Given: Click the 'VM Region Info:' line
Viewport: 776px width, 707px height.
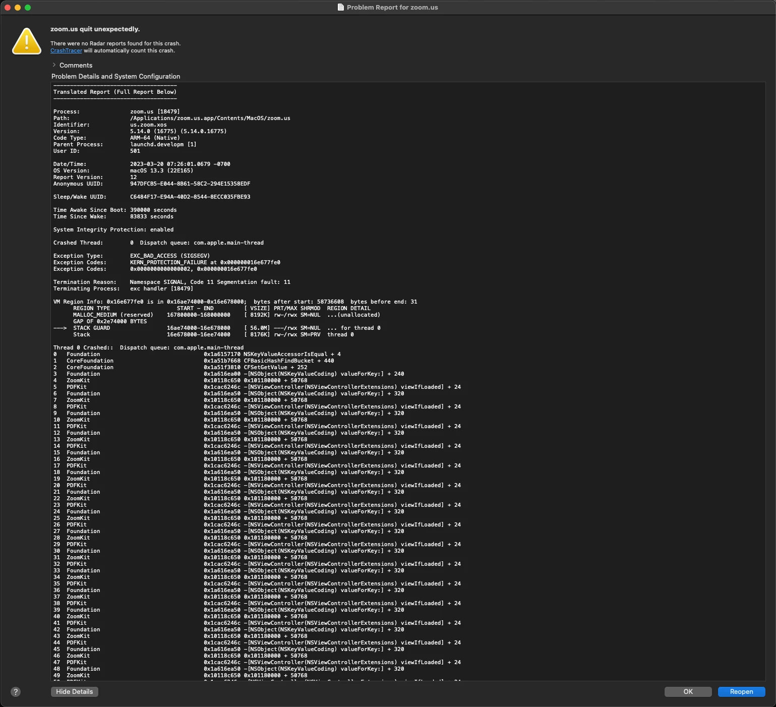Looking at the screenshot, I should coord(235,302).
